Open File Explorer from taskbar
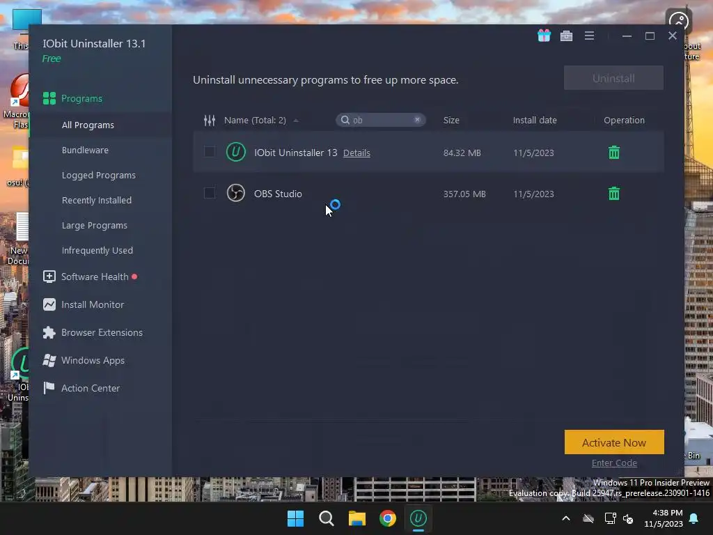713x535 pixels. 357,518
